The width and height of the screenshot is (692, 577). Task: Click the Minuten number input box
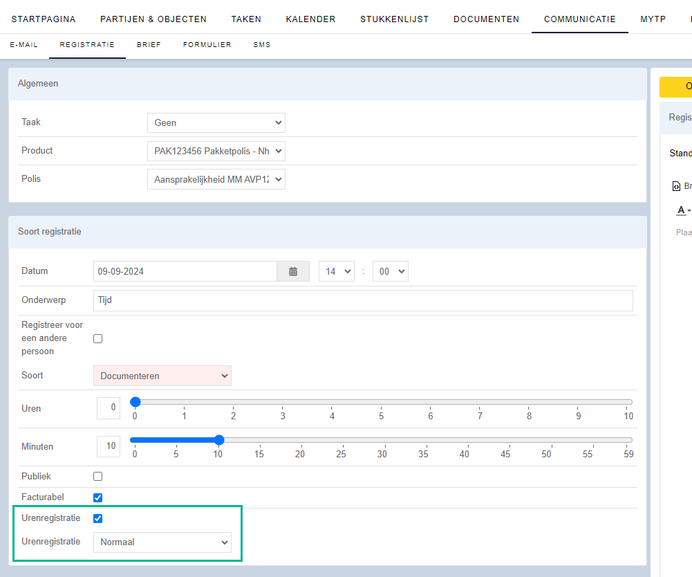pyautogui.click(x=109, y=446)
